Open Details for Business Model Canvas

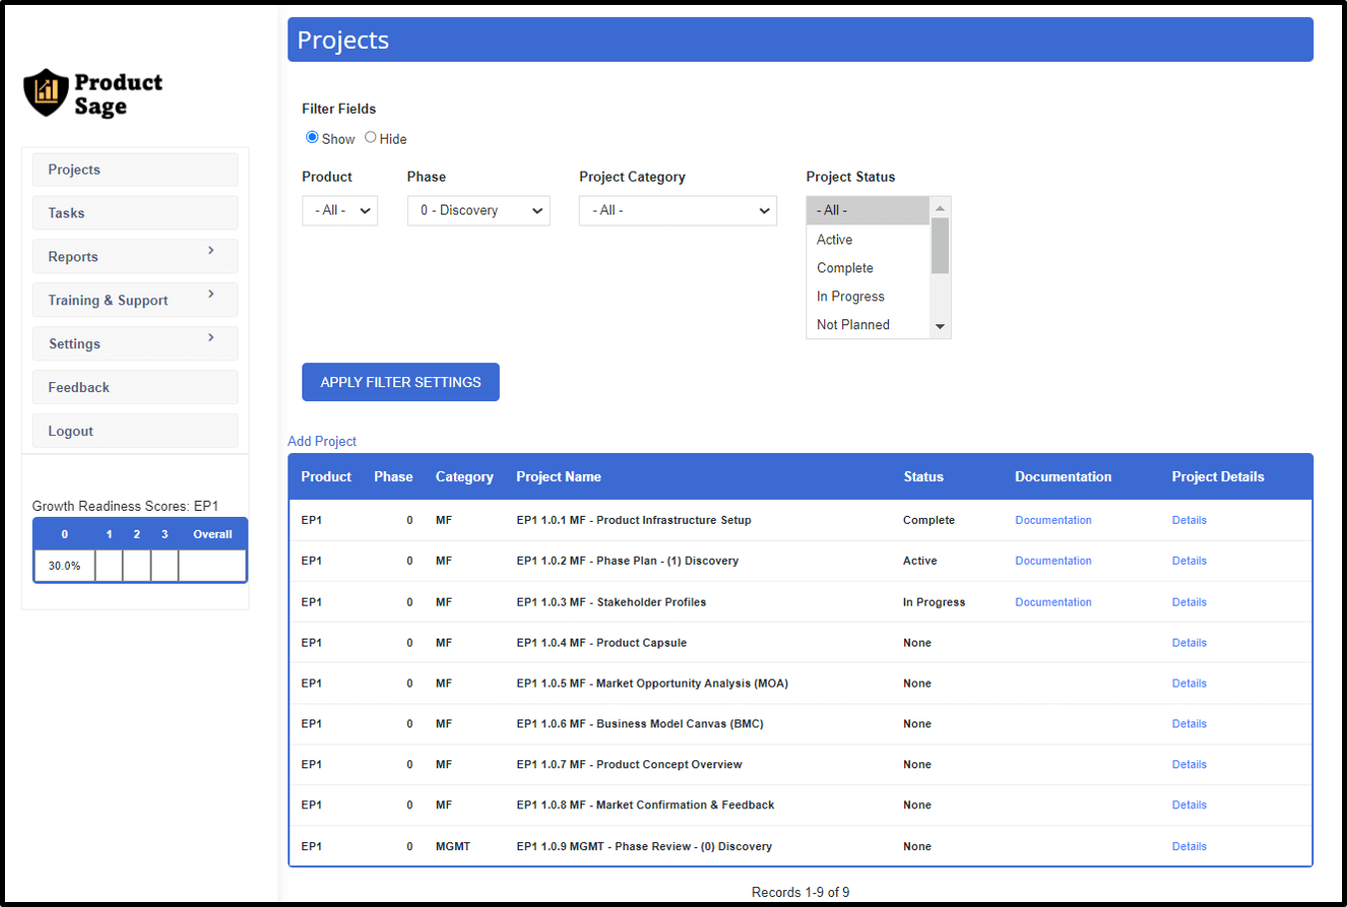(x=1189, y=723)
